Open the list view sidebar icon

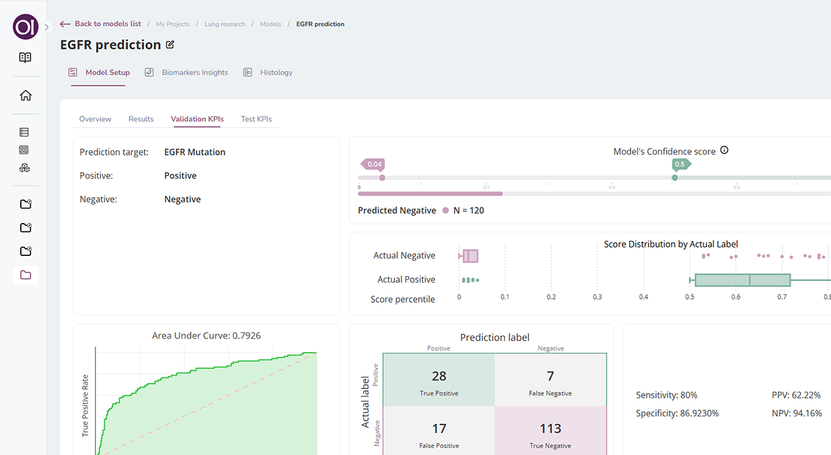tap(25, 132)
